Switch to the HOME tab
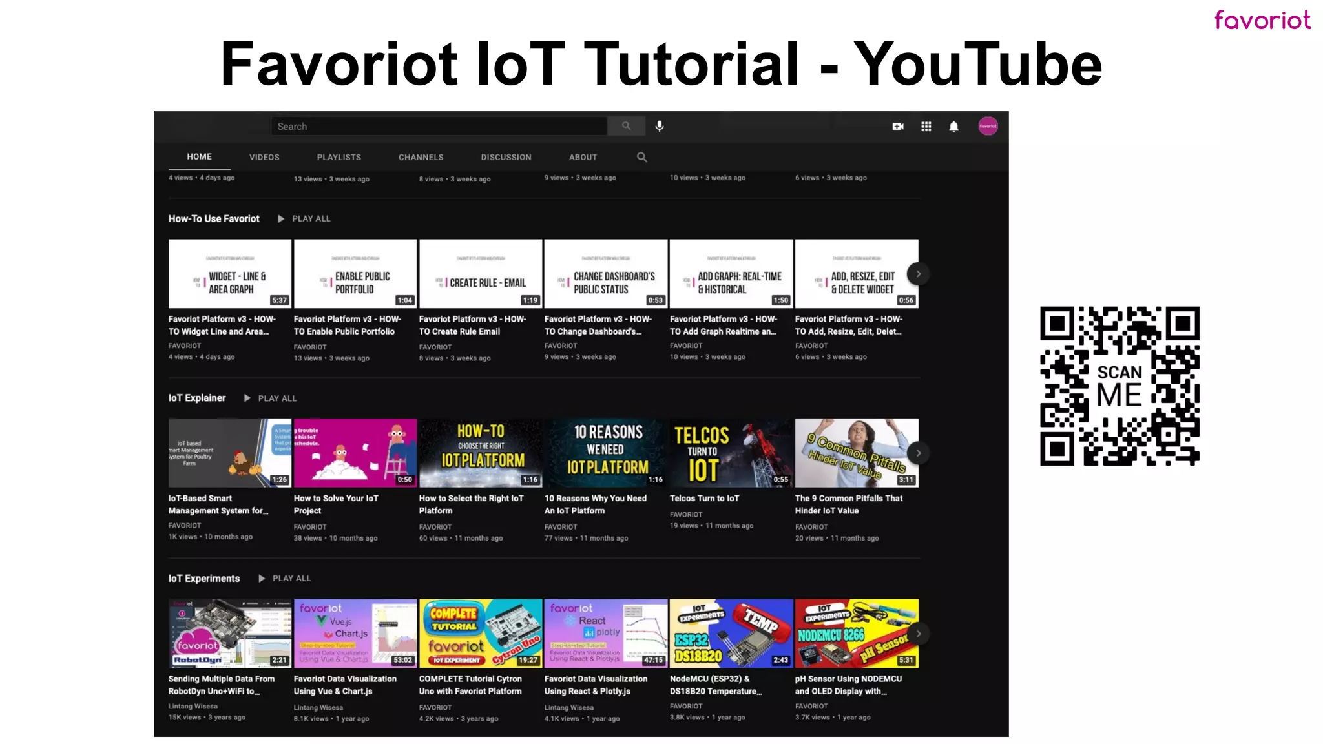1323x744 pixels. pos(200,157)
